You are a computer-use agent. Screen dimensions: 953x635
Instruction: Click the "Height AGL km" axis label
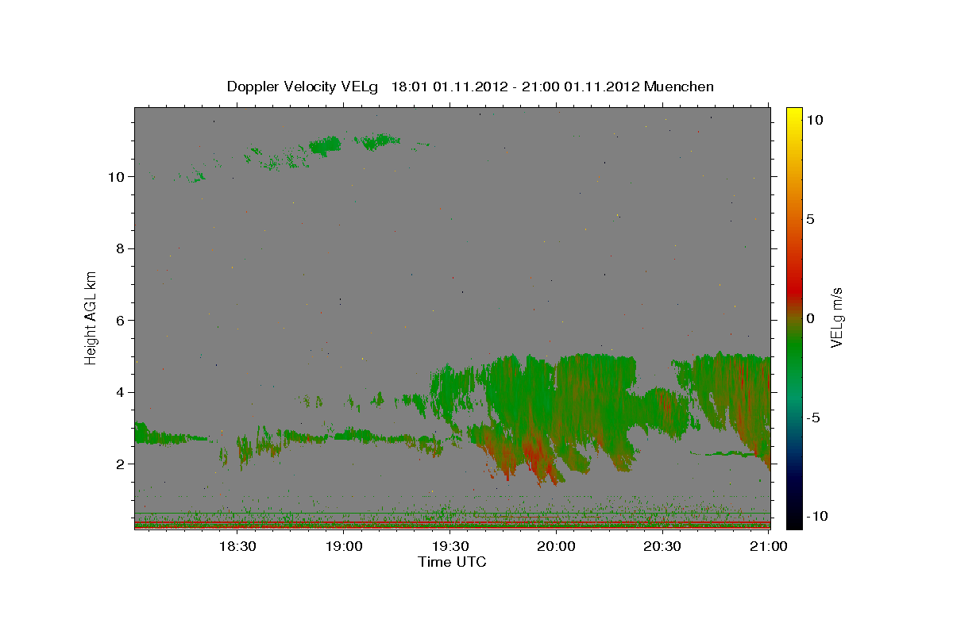(91, 317)
